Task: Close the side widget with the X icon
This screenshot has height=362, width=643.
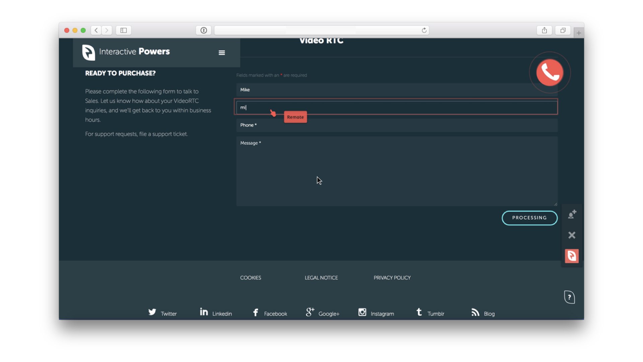Action: (572, 235)
